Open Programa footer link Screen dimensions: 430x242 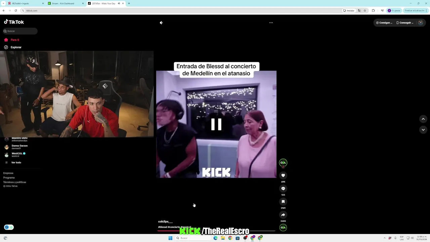[x=9, y=177]
